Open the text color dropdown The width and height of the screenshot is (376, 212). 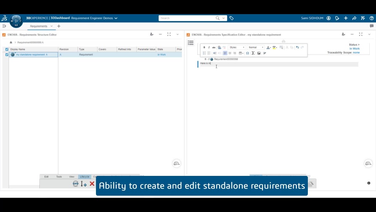click(268, 48)
